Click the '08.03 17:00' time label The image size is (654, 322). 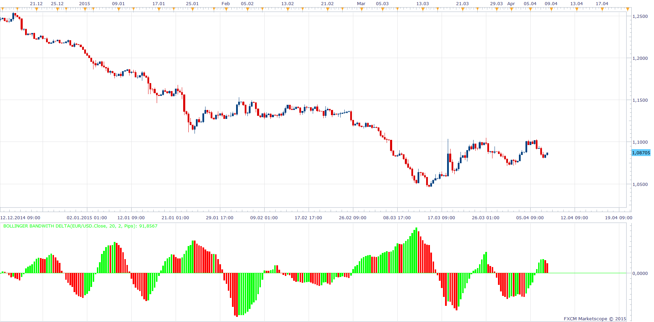click(x=397, y=218)
